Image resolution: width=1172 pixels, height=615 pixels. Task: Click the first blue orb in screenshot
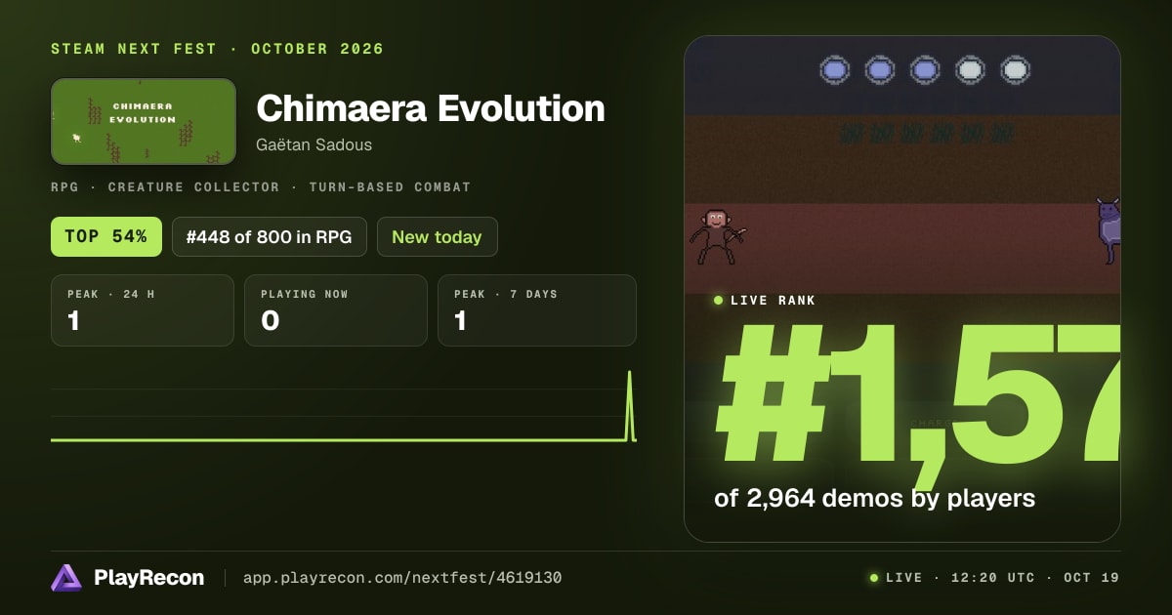pyautogui.click(x=835, y=69)
